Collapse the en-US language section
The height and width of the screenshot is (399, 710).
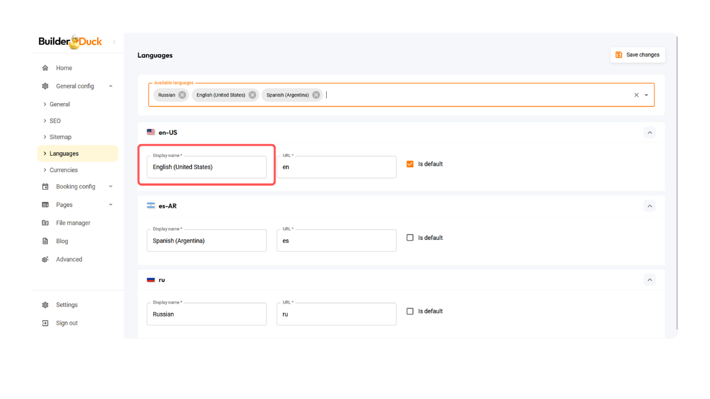650,132
